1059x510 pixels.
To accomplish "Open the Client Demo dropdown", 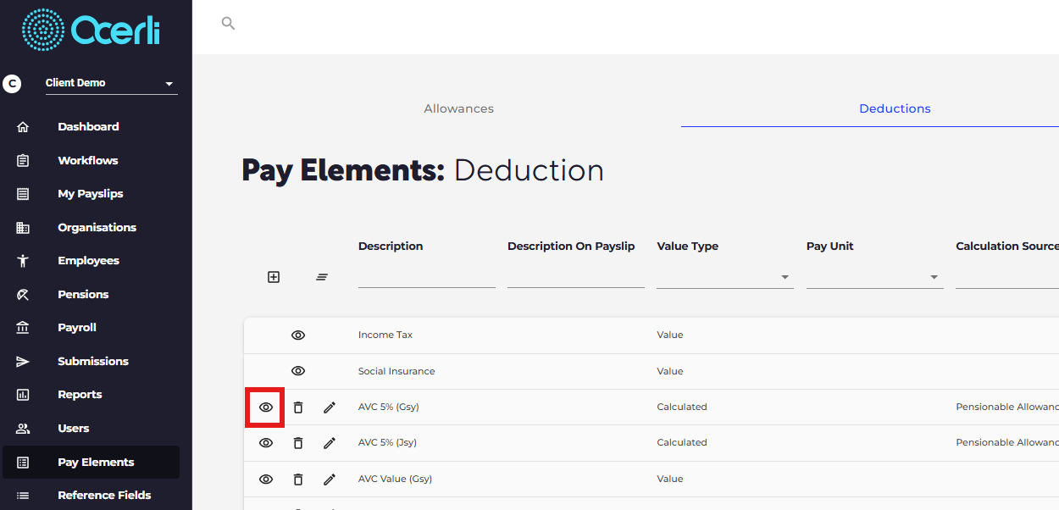I will (x=111, y=83).
